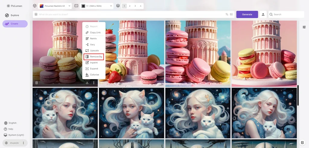Image resolution: width=309 pixels, height=148 pixels.
Task: Choose Remove Bg in the context menu
Action: pyautogui.click(x=94, y=57)
